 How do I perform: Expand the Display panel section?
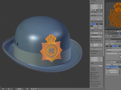91,68
